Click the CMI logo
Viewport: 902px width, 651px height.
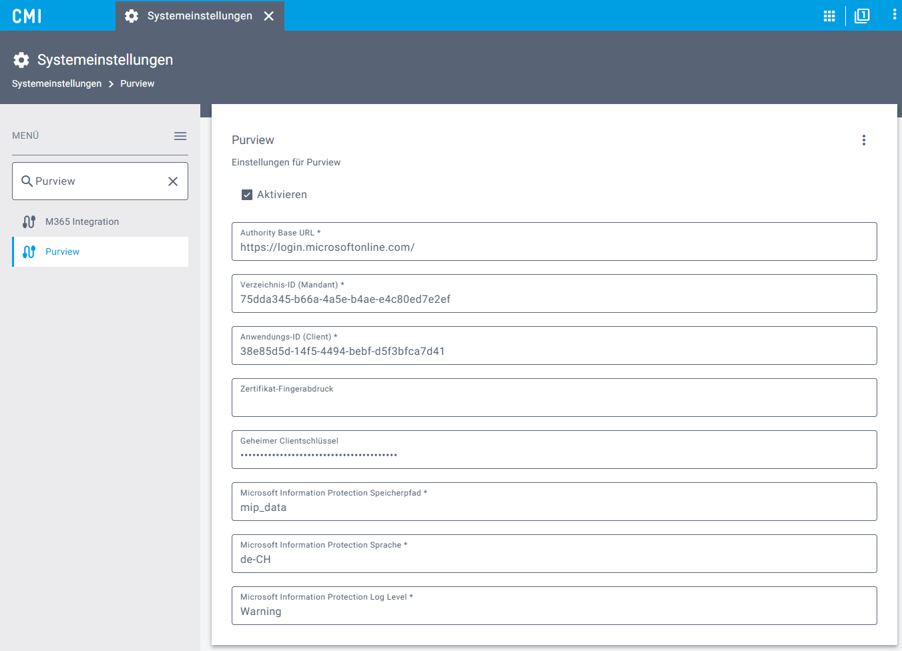point(25,15)
